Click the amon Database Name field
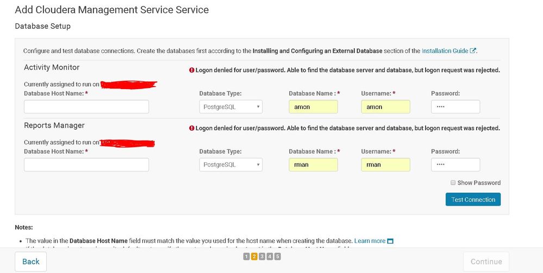Image resolution: width=543 pixels, height=273 pixels. [313, 107]
